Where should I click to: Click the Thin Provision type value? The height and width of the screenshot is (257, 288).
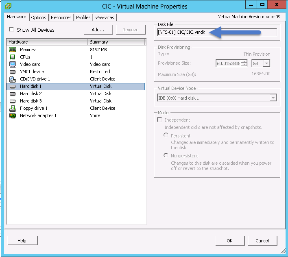[x=257, y=54]
